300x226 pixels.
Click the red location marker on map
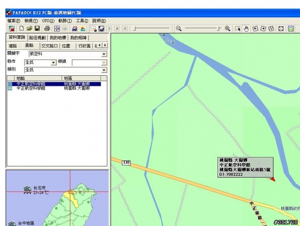273,179
